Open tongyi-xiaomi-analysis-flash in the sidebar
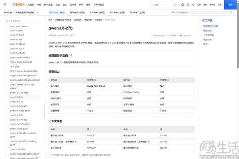 [x=24, y=71]
